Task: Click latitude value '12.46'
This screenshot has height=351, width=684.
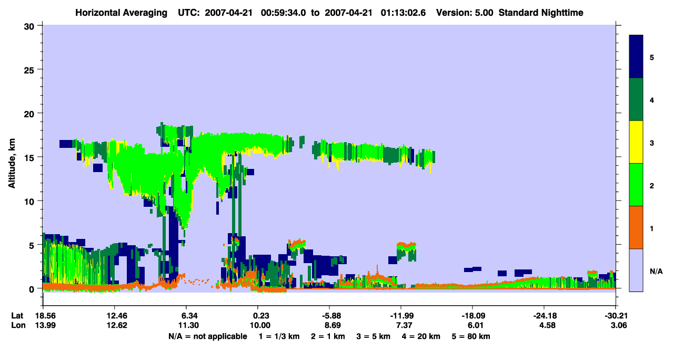Action: 114,316
